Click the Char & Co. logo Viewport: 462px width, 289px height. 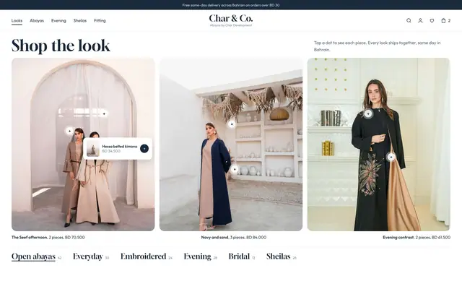[231, 20]
